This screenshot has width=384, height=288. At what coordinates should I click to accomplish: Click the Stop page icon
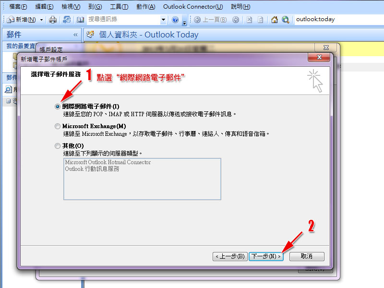point(249,20)
